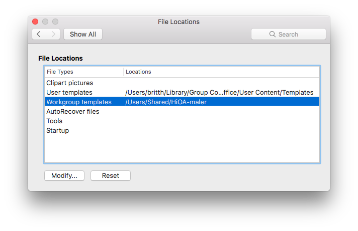
Task: Click the User templates location path
Action: coord(219,92)
